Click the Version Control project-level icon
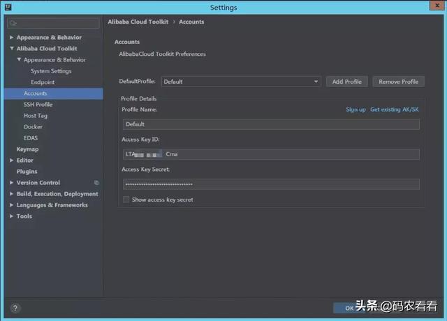 [x=96, y=183]
